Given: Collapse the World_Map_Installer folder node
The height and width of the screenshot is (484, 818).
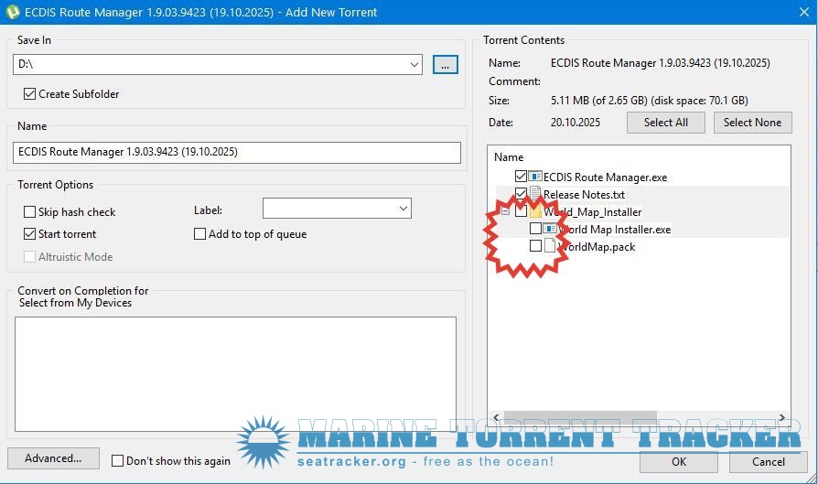Looking at the screenshot, I should pos(505,211).
